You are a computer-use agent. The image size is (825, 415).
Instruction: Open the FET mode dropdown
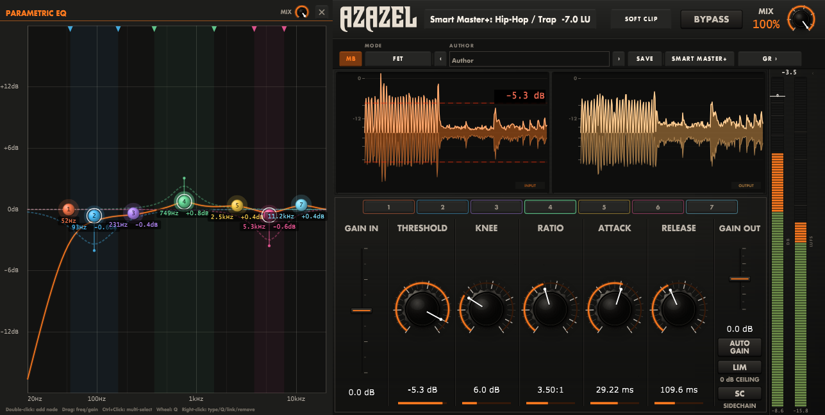pos(397,59)
